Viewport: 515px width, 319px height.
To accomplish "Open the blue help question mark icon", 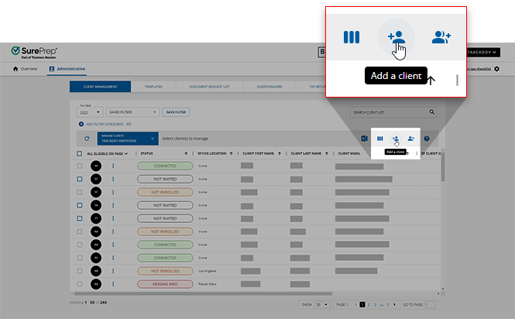I will 427,139.
